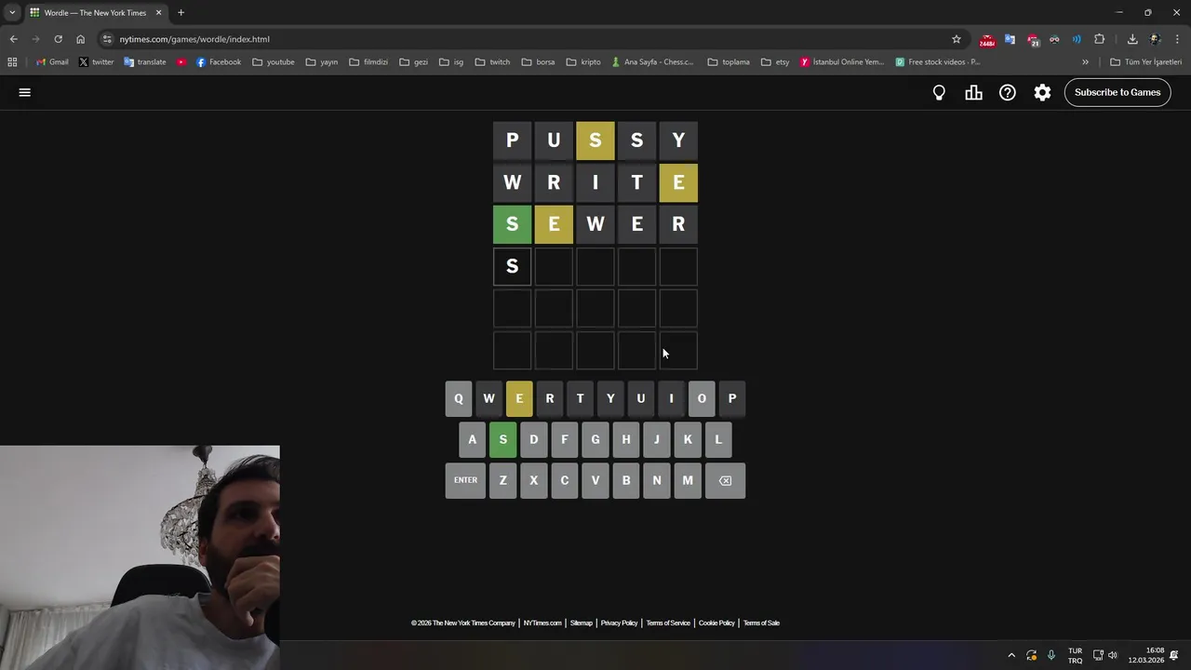
Task: Tap the O key on Wordle keyboard
Action: [x=702, y=398]
